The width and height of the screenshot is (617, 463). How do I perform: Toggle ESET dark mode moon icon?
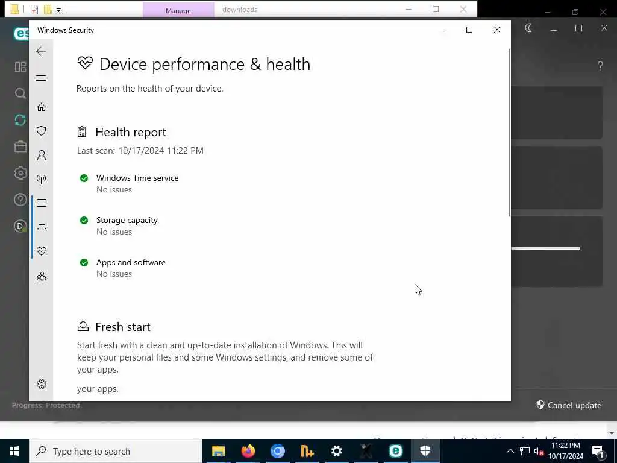528,28
